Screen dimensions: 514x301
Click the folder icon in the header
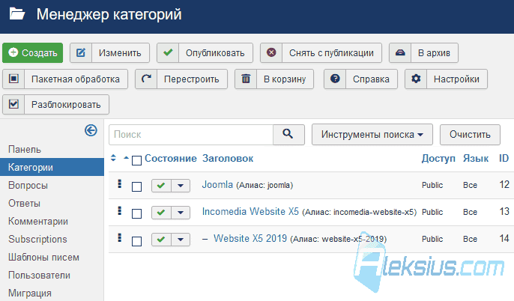(x=17, y=14)
